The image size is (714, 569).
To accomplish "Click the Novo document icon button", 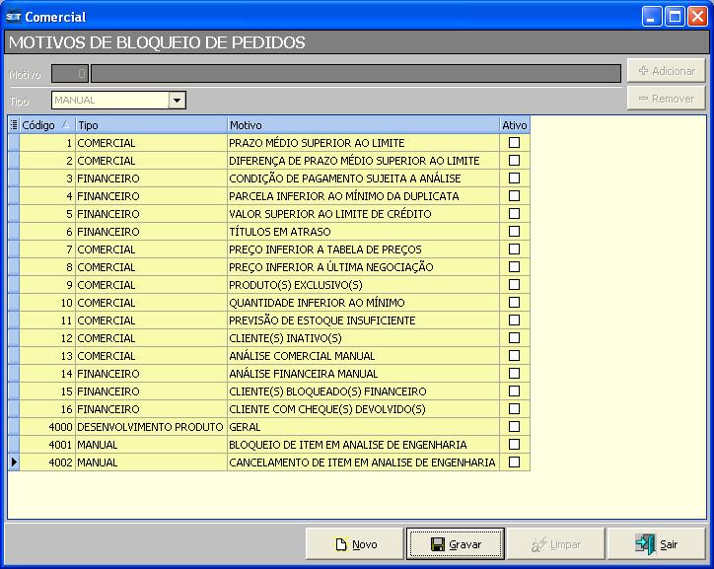I will 341,544.
